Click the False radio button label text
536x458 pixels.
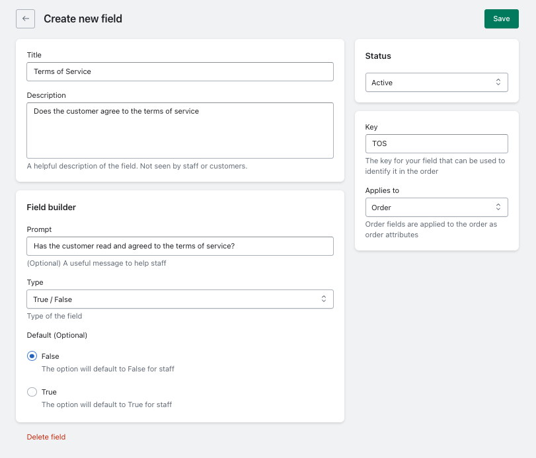50,356
